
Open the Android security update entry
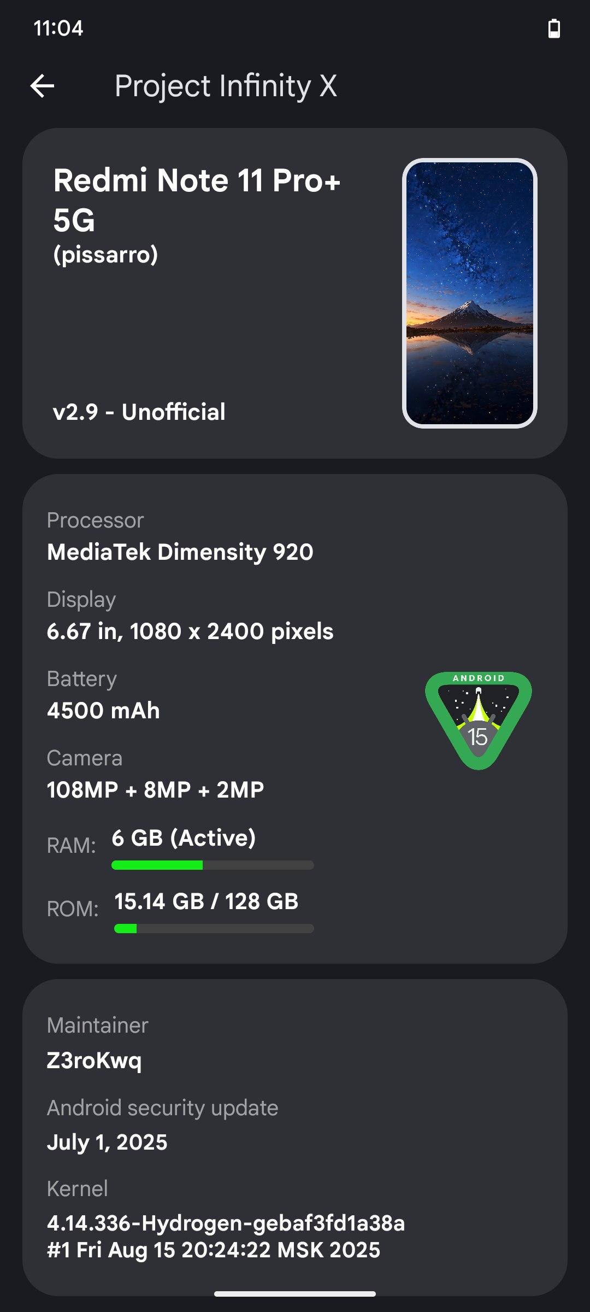coord(162,1125)
